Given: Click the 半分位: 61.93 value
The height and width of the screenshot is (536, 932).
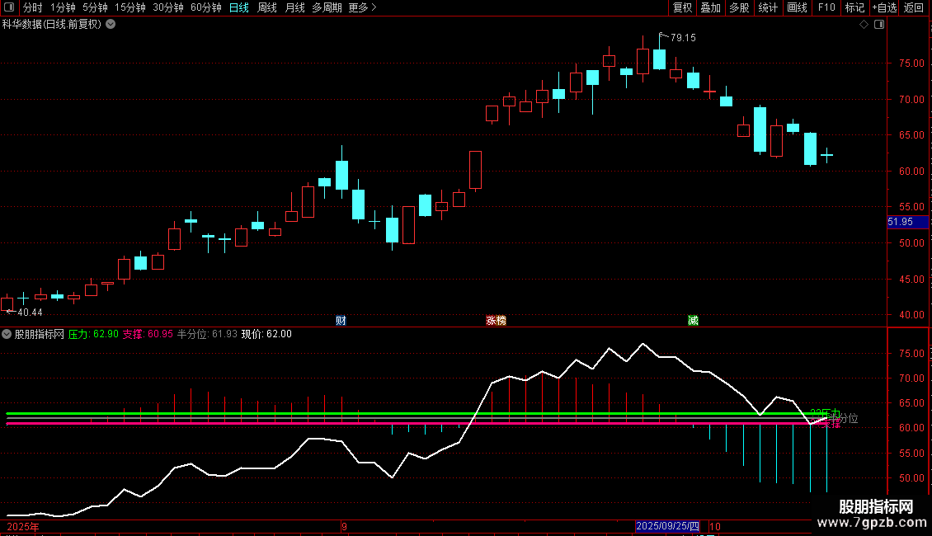Looking at the screenshot, I should click(208, 335).
